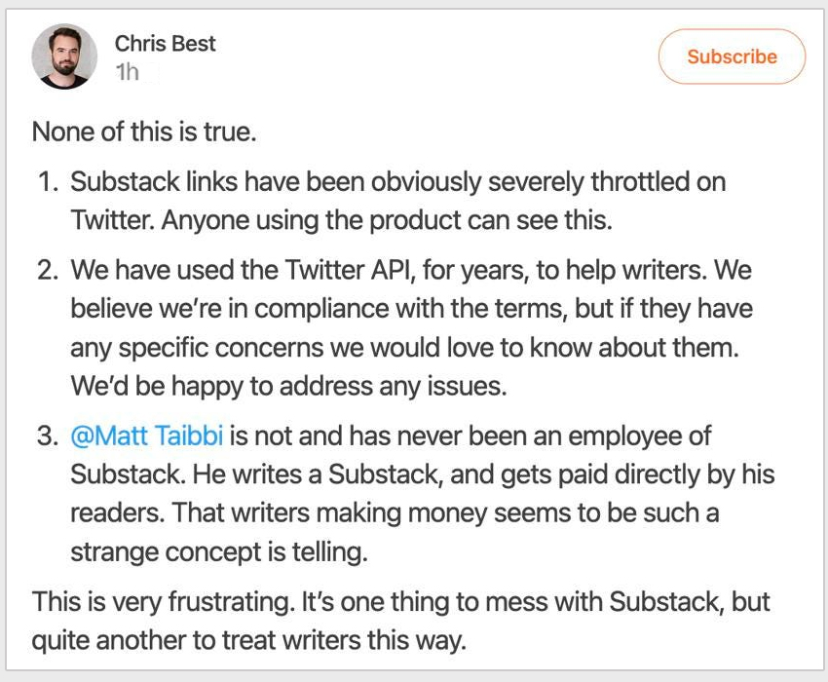Click the Subscribe button's orange border area
Viewport: 828px width, 682px height.
click(669, 57)
